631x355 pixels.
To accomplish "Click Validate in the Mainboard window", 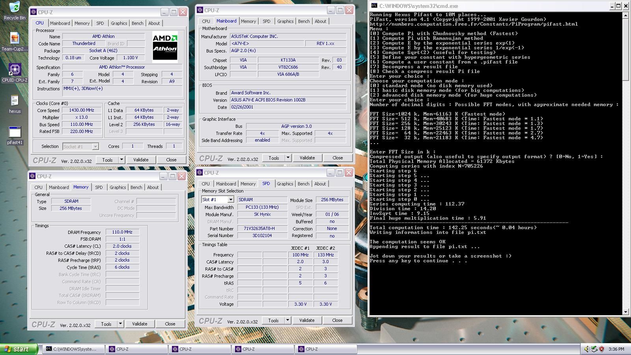I will pos(307,158).
